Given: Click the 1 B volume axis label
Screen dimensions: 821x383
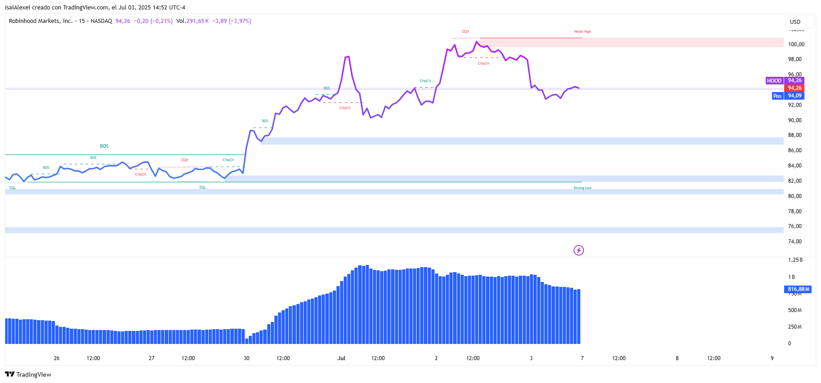Looking at the screenshot, I should coord(792,277).
